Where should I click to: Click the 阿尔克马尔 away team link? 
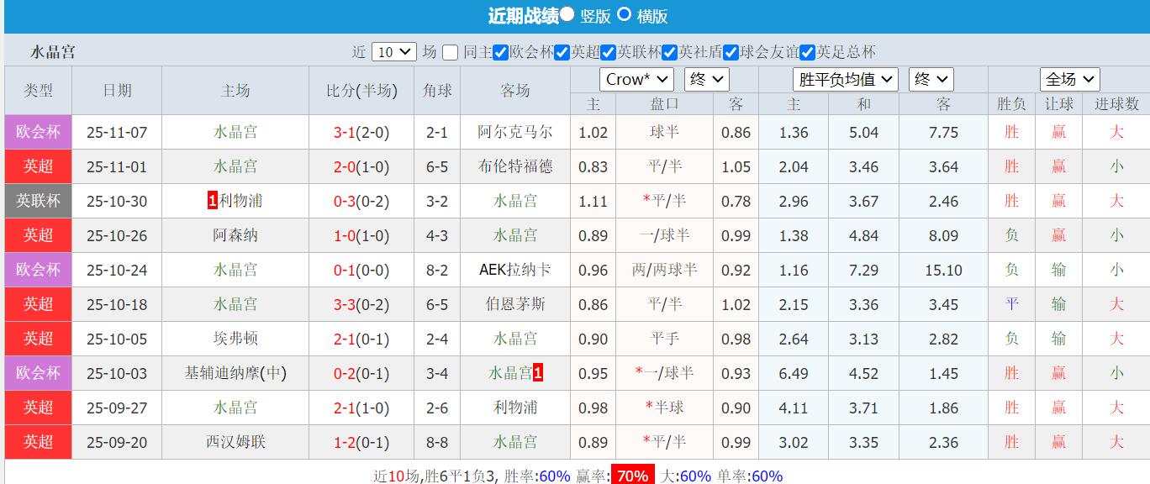(514, 132)
